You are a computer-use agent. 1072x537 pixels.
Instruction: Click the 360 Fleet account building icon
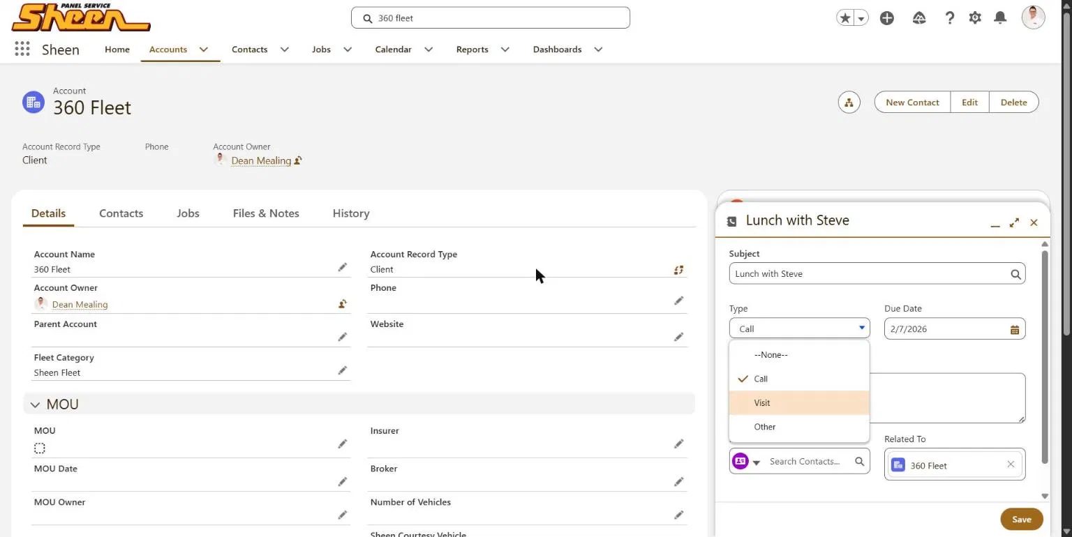(x=33, y=102)
